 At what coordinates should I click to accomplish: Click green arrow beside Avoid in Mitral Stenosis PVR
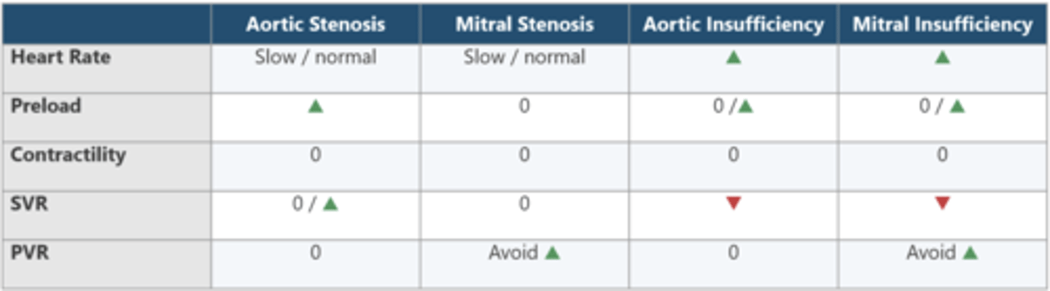553,253
